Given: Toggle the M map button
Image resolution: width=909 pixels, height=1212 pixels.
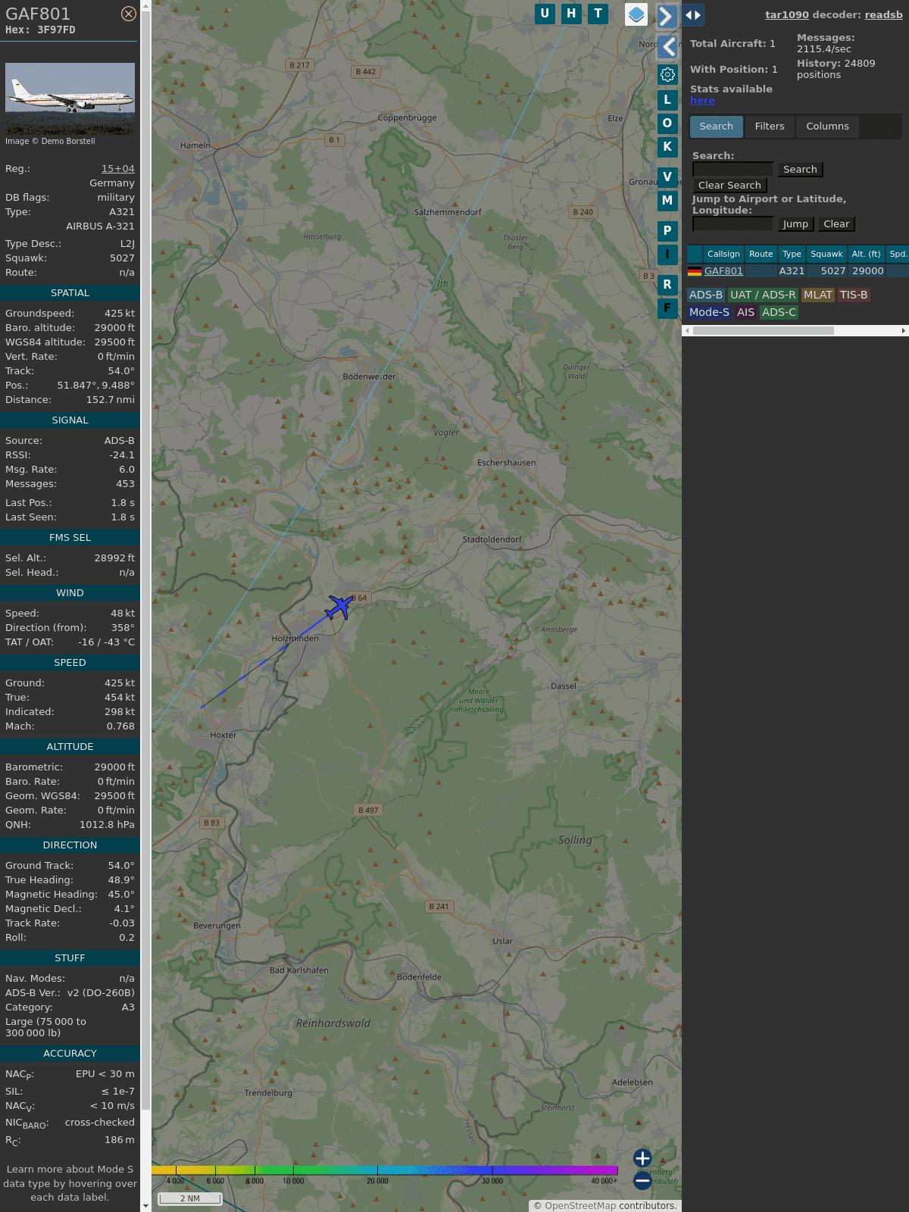Looking at the screenshot, I should click(x=667, y=201).
